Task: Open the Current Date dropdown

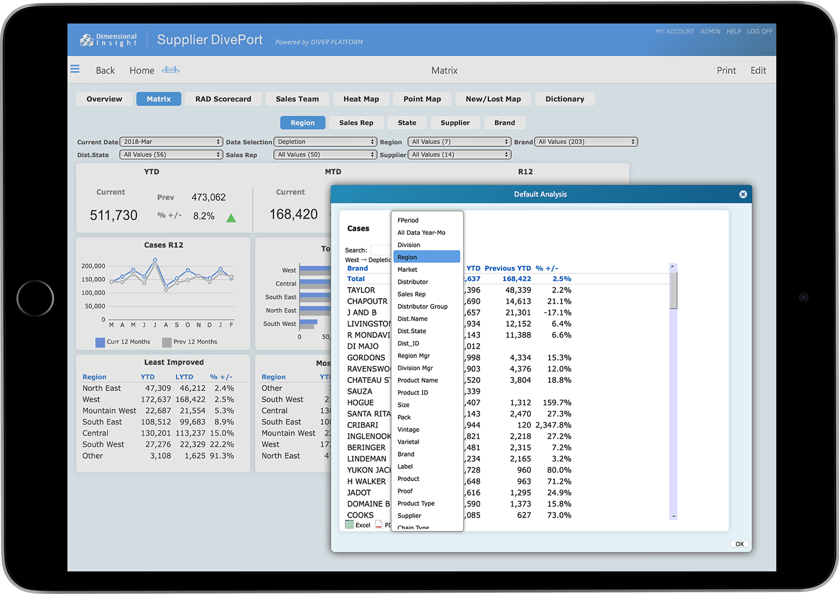Action: click(x=171, y=142)
